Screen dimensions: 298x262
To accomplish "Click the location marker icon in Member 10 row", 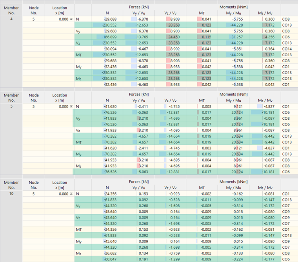I will click(71, 194).
